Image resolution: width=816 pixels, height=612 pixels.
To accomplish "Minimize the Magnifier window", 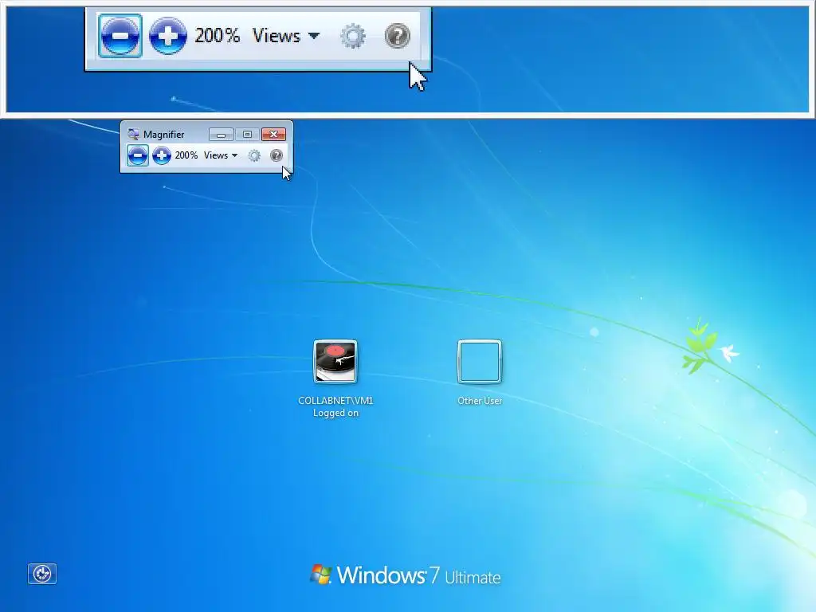I will [221, 134].
